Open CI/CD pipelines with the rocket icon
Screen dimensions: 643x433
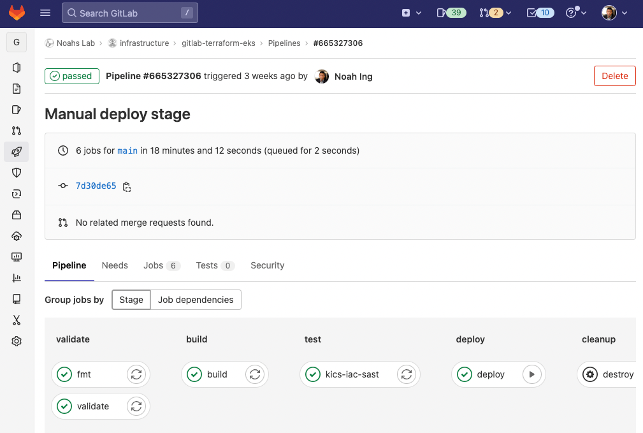(x=17, y=151)
